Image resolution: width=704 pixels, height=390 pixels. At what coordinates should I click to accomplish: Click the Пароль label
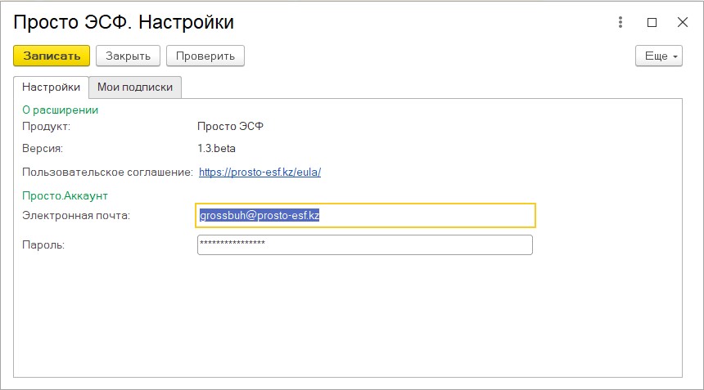(x=43, y=245)
